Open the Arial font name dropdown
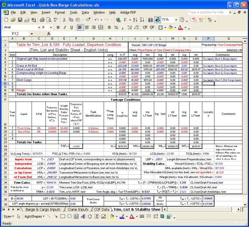The image size is (249, 227). [x=39, y=28]
